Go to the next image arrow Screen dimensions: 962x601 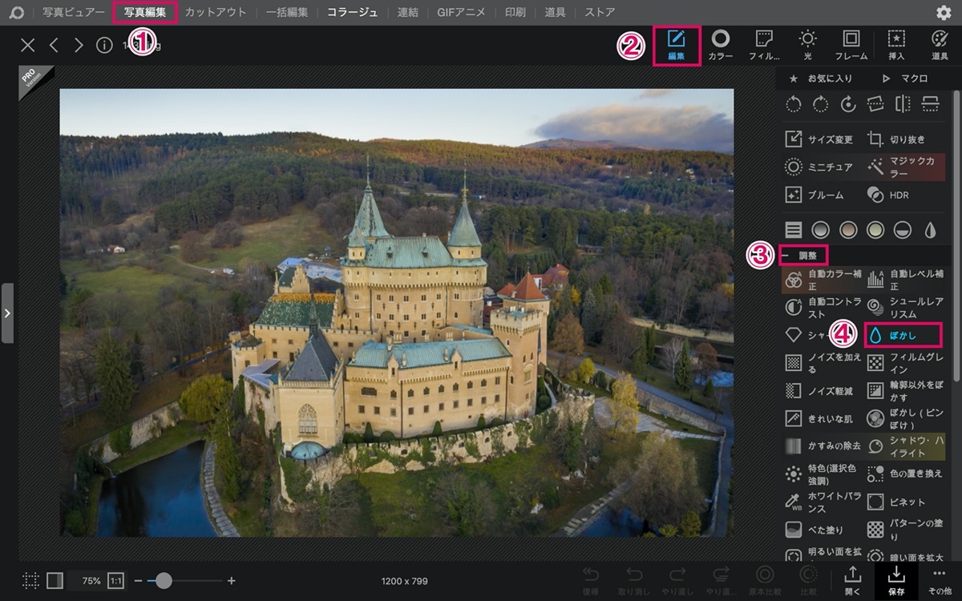79,45
